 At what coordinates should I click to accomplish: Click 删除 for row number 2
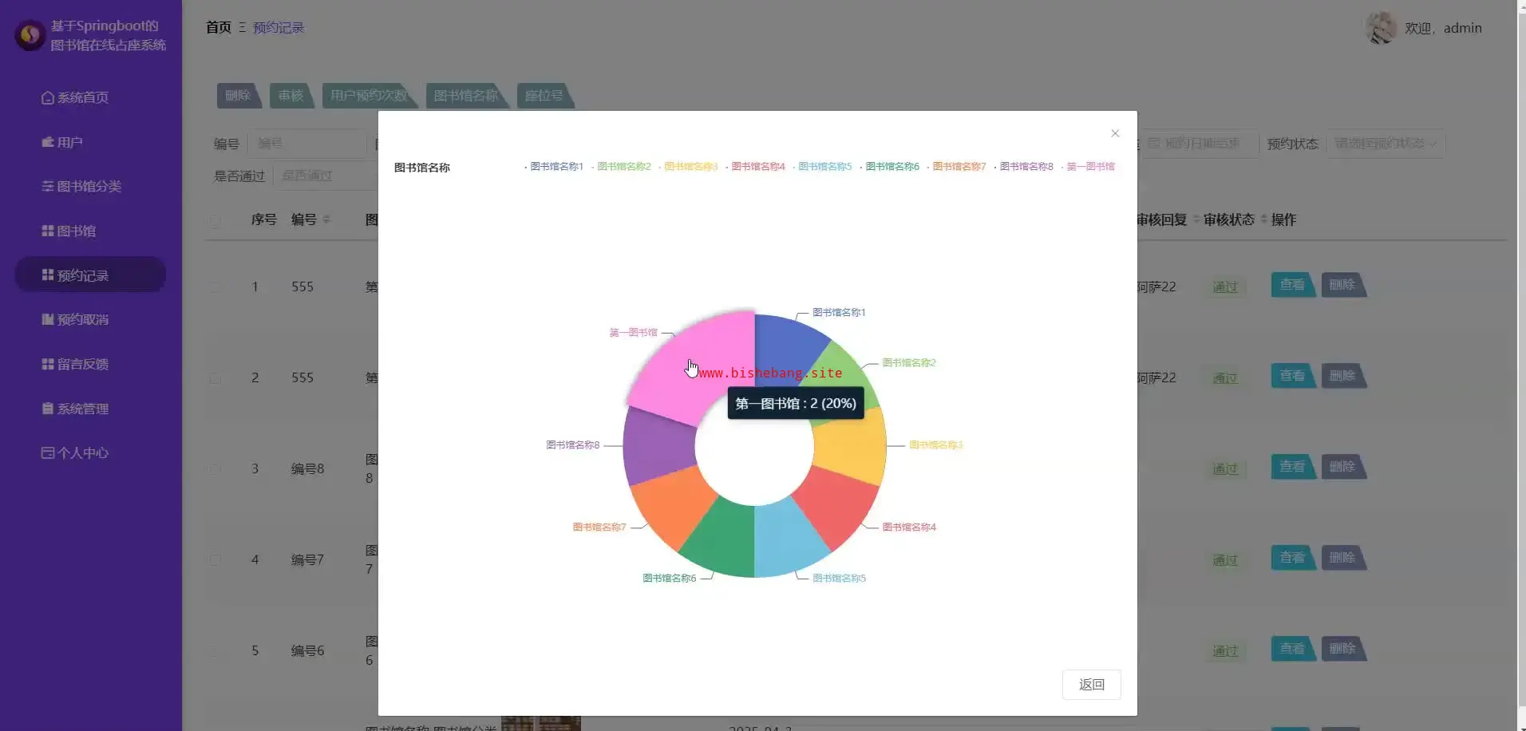[x=1343, y=376]
